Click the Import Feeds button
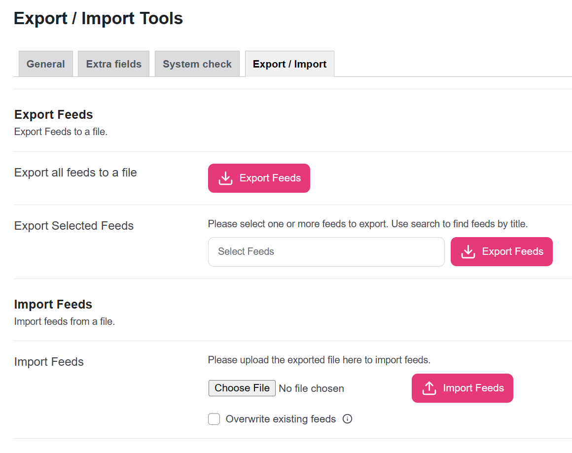Viewport: 572px width, 453px height. [463, 388]
